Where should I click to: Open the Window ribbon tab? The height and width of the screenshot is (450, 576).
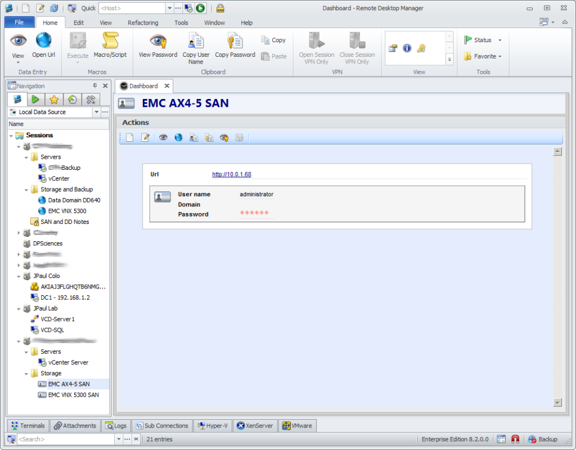coord(214,22)
